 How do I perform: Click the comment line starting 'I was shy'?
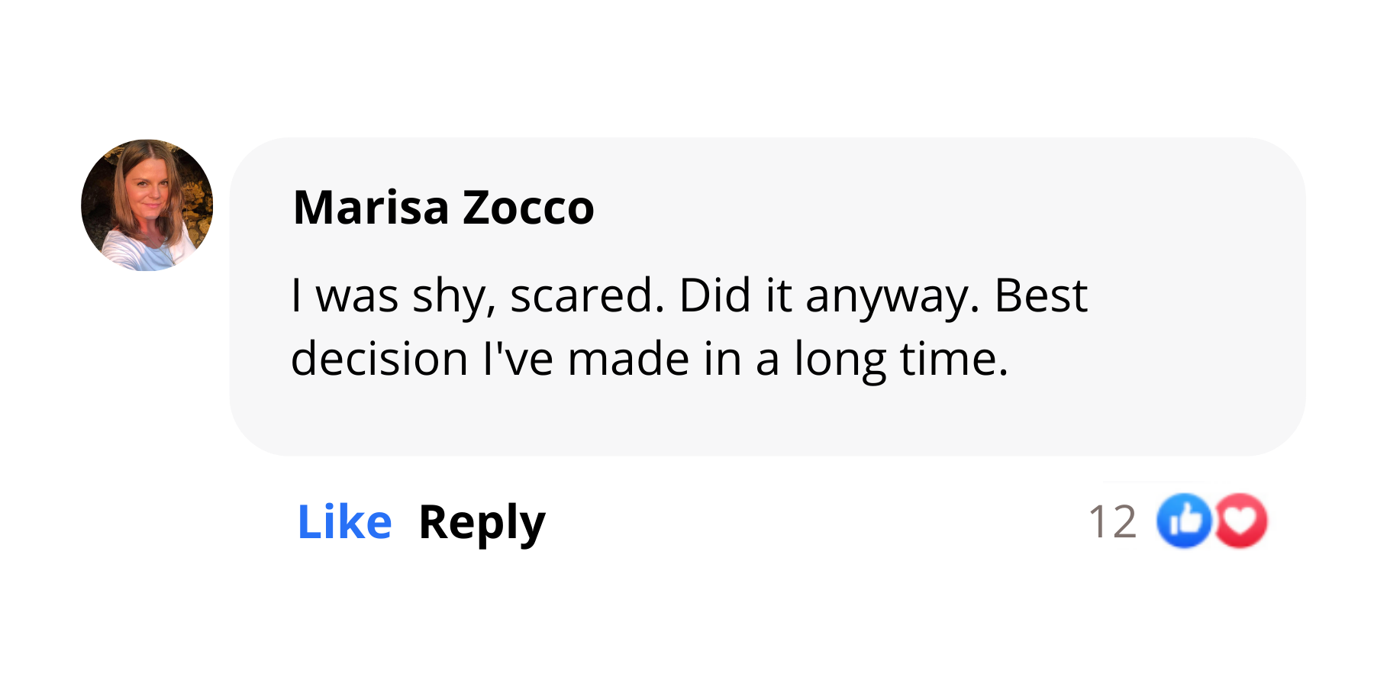(x=689, y=296)
